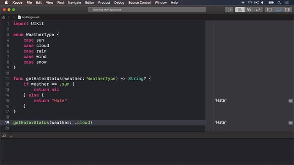The image size is (294, 165).
Task: Open the Xcode application menu
Action: [x=17, y=3]
